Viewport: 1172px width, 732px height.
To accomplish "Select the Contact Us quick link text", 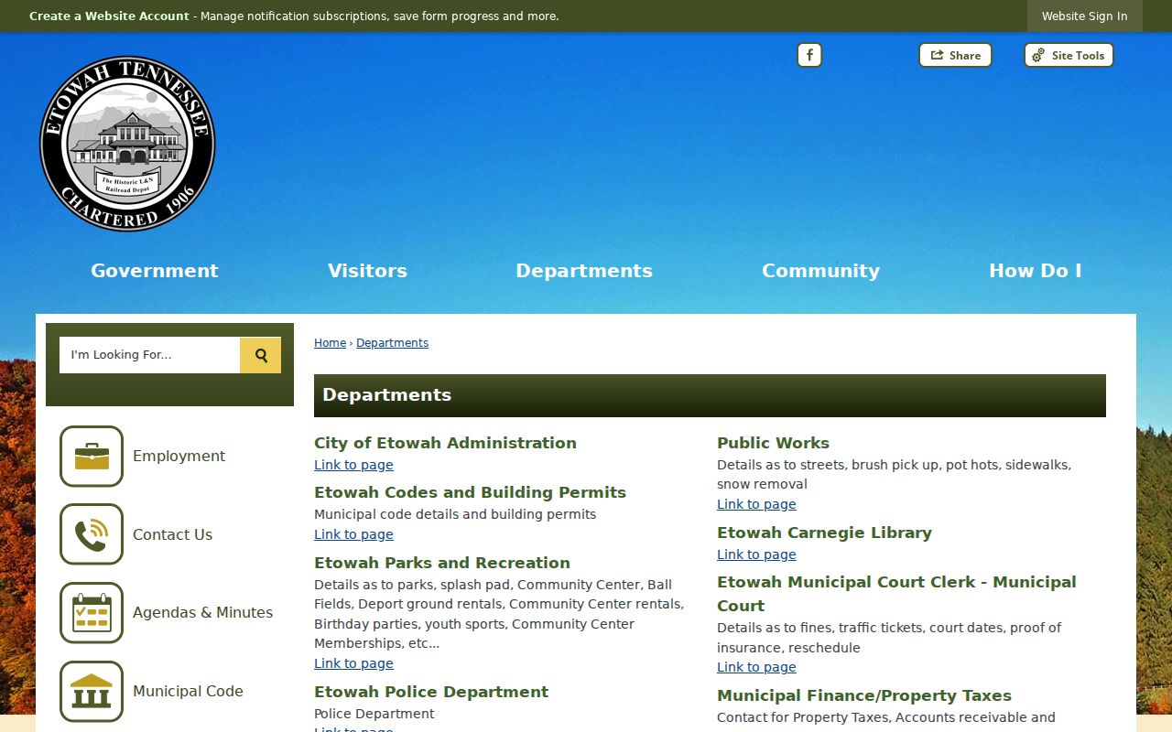I will click(x=172, y=534).
